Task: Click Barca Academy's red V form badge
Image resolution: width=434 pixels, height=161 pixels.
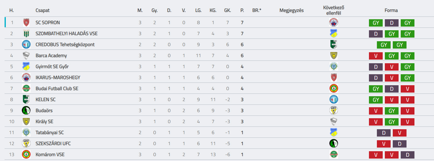Action: 376,56
